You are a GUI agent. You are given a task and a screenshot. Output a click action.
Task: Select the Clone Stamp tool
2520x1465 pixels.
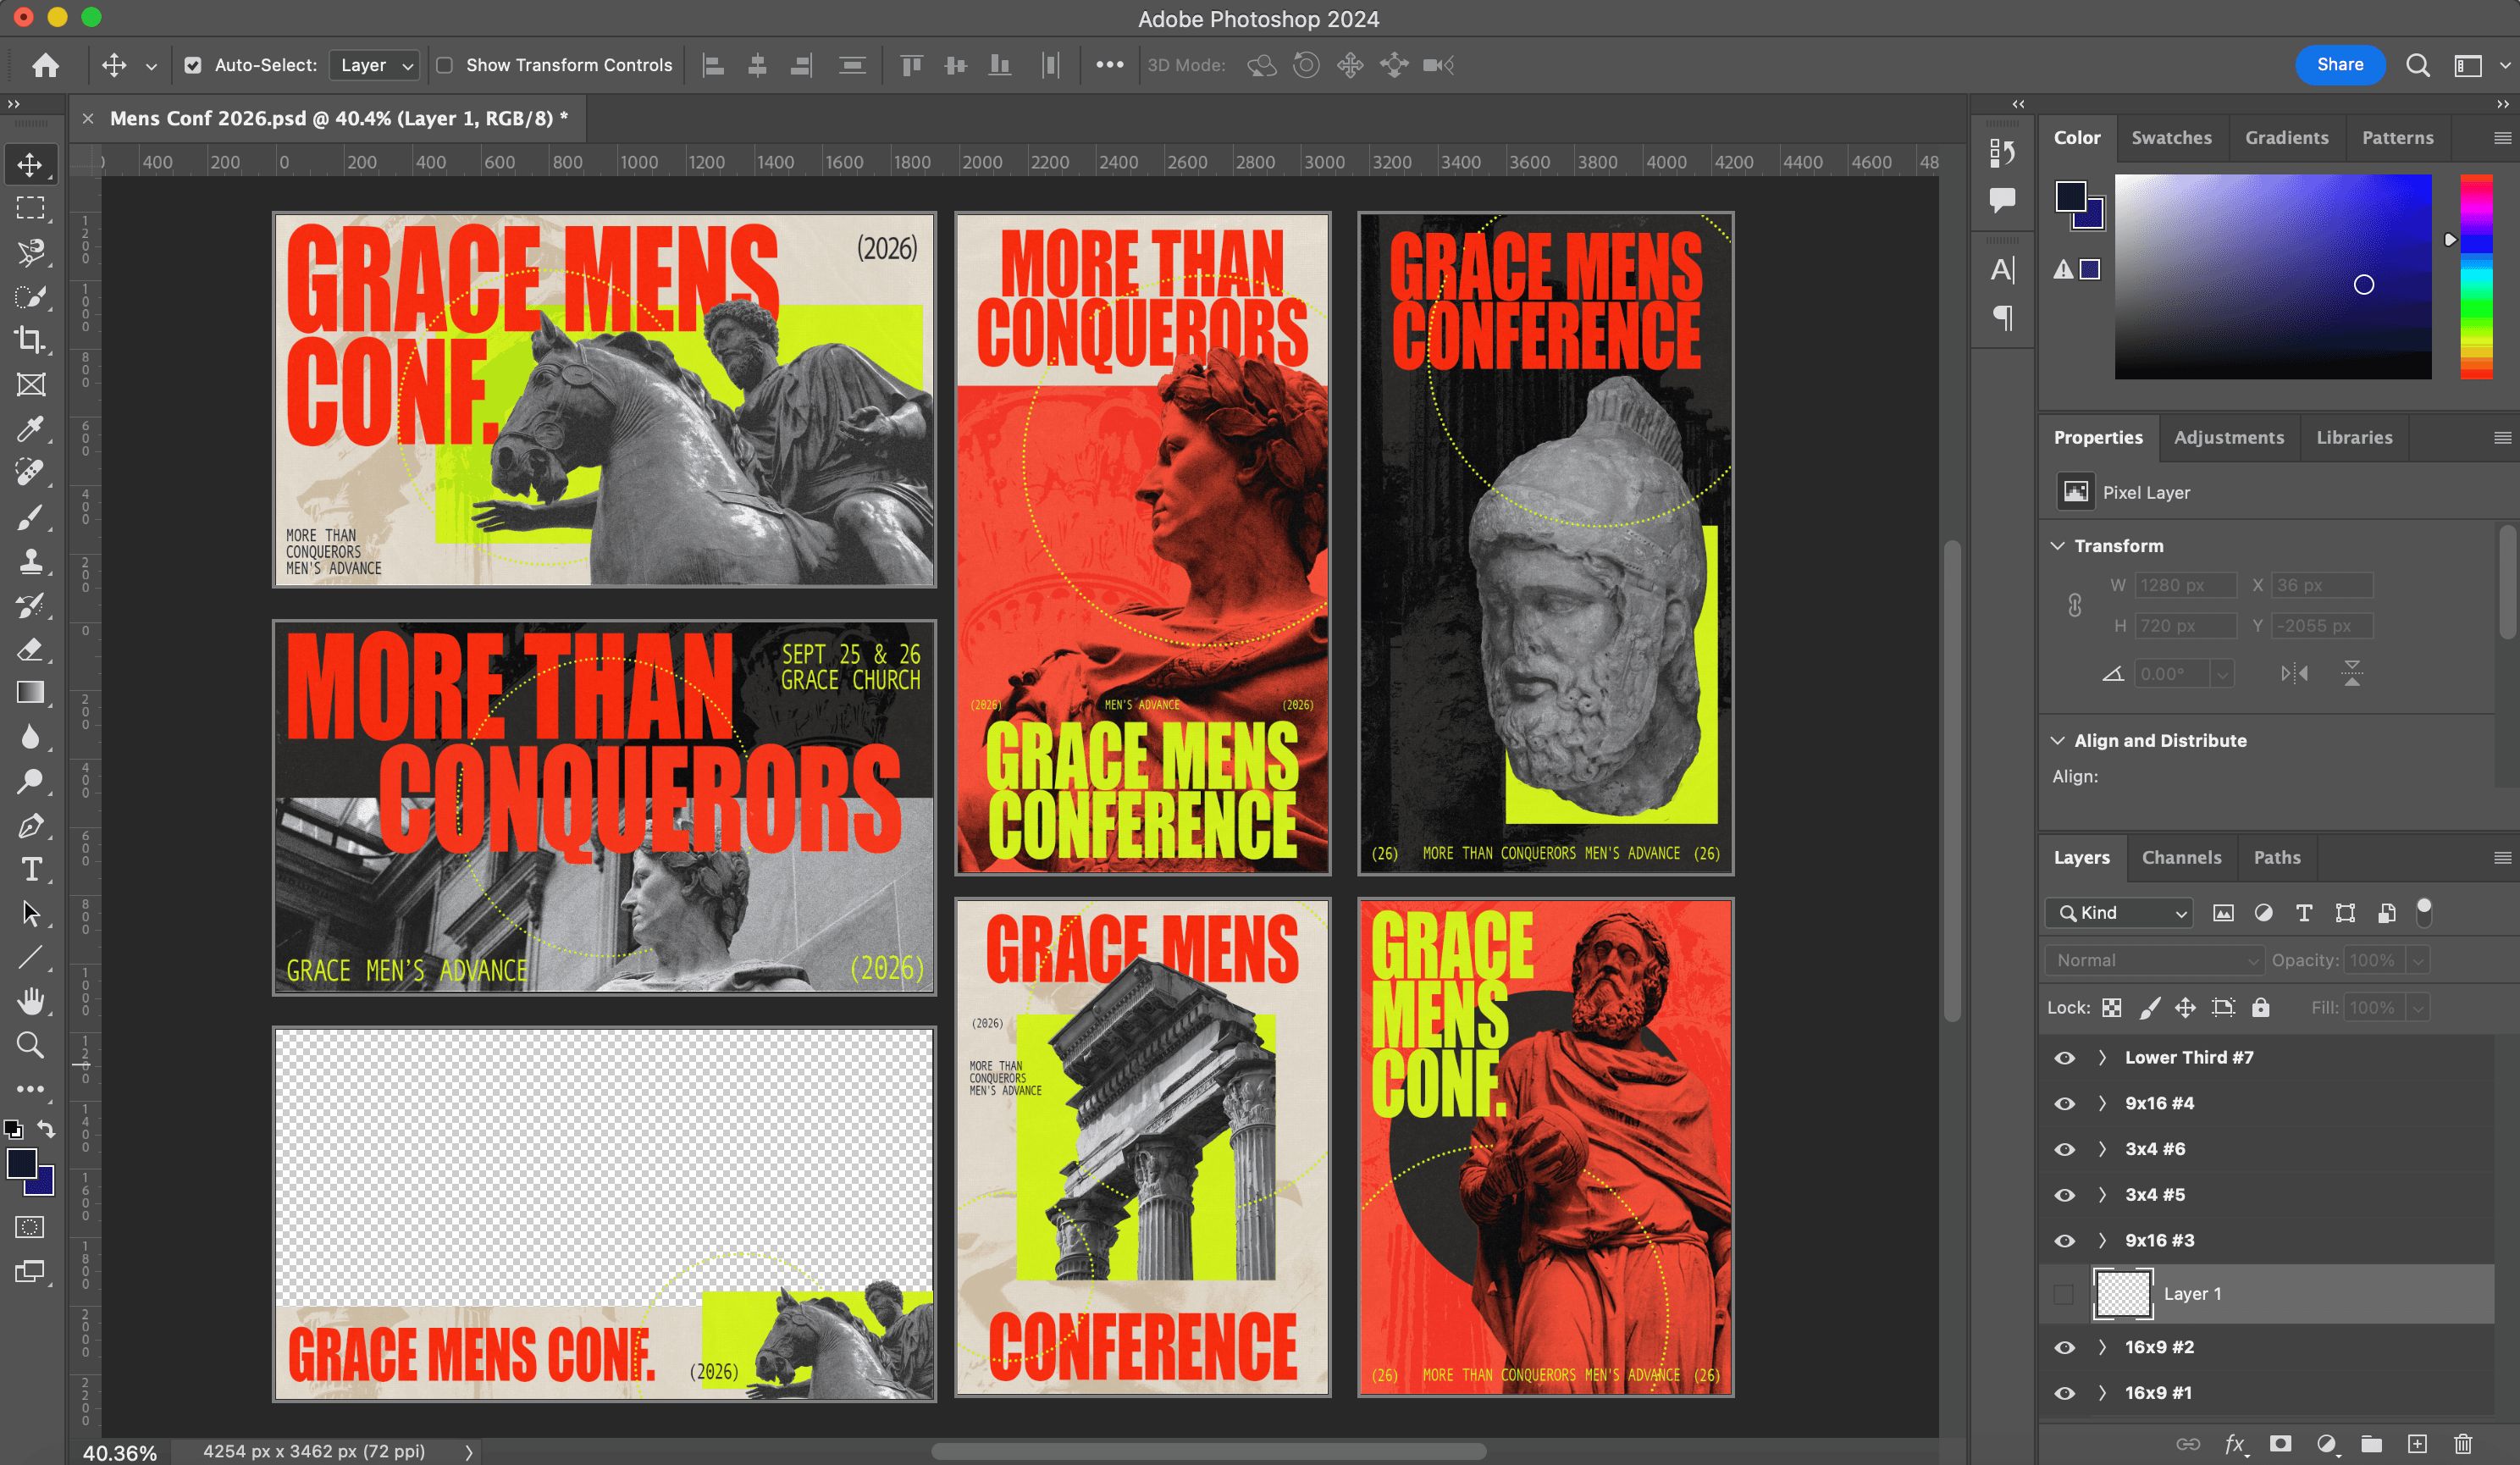[30, 561]
